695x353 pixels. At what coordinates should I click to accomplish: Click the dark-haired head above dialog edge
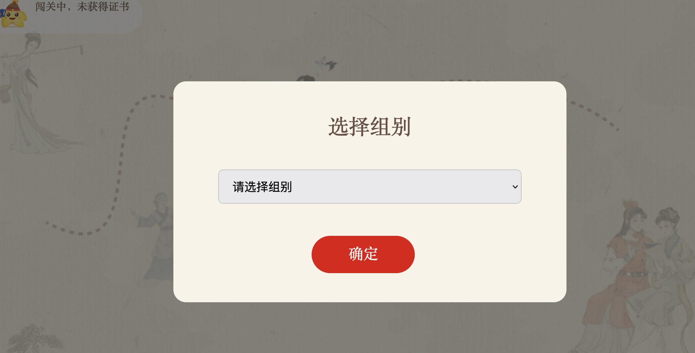[306, 78]
